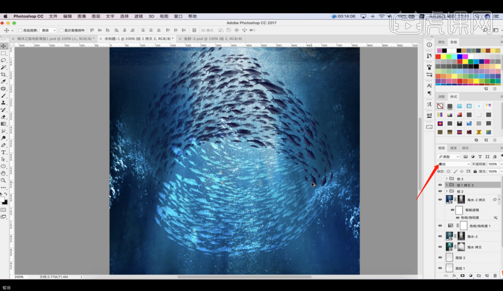This screenshot has width=503, height=291.
Task: Open the 文件 menu
Action: point(53,16)
